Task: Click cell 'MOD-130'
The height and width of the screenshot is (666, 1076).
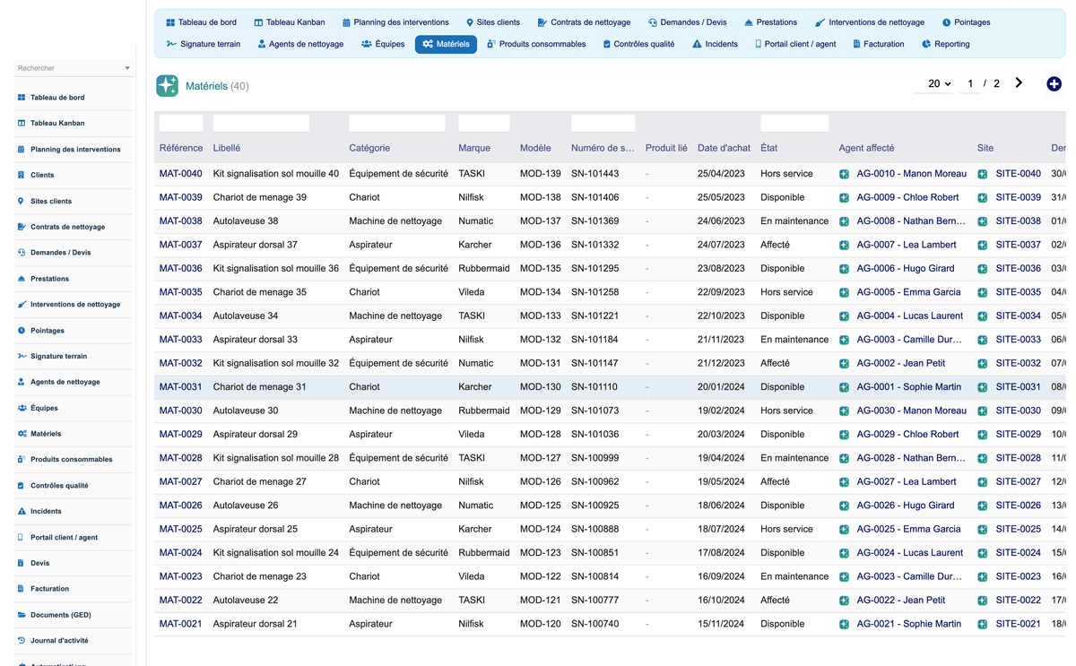Action: (x=541, y=387)
